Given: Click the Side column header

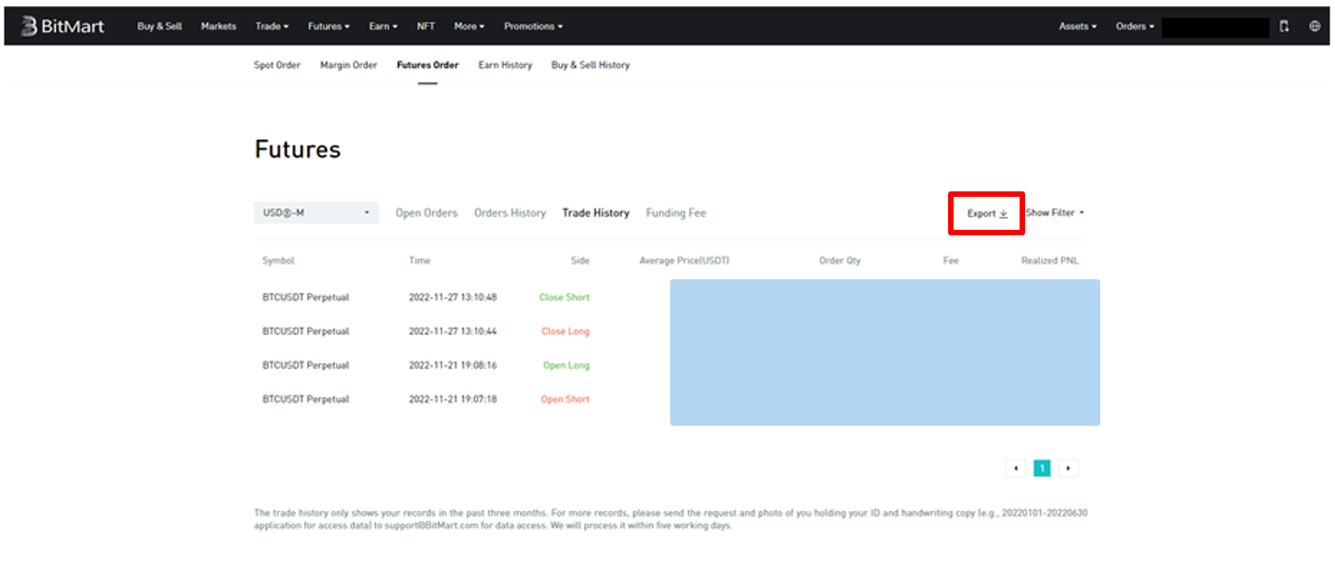Looking at the screenshot, I should (580, 261).
